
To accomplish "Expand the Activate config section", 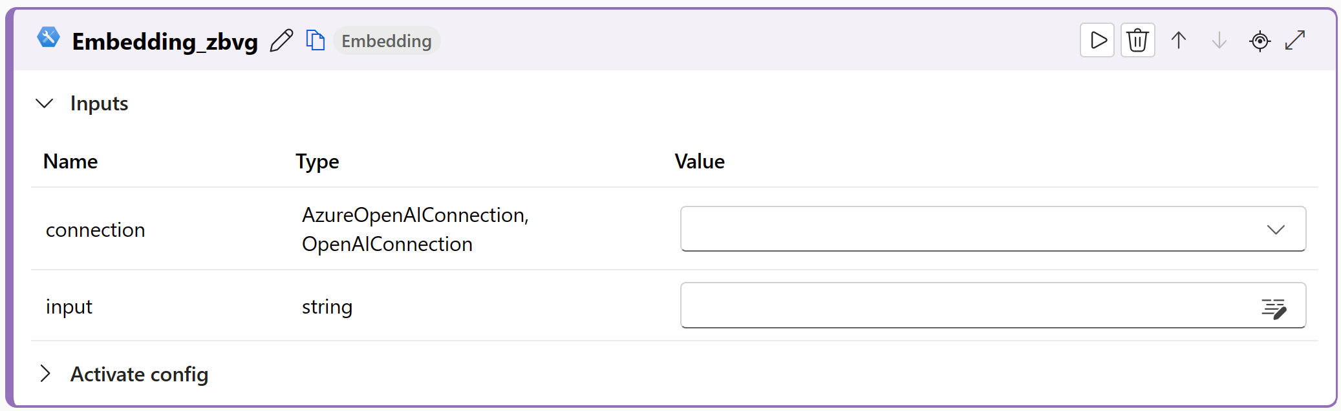I will (x=45, y=374).
